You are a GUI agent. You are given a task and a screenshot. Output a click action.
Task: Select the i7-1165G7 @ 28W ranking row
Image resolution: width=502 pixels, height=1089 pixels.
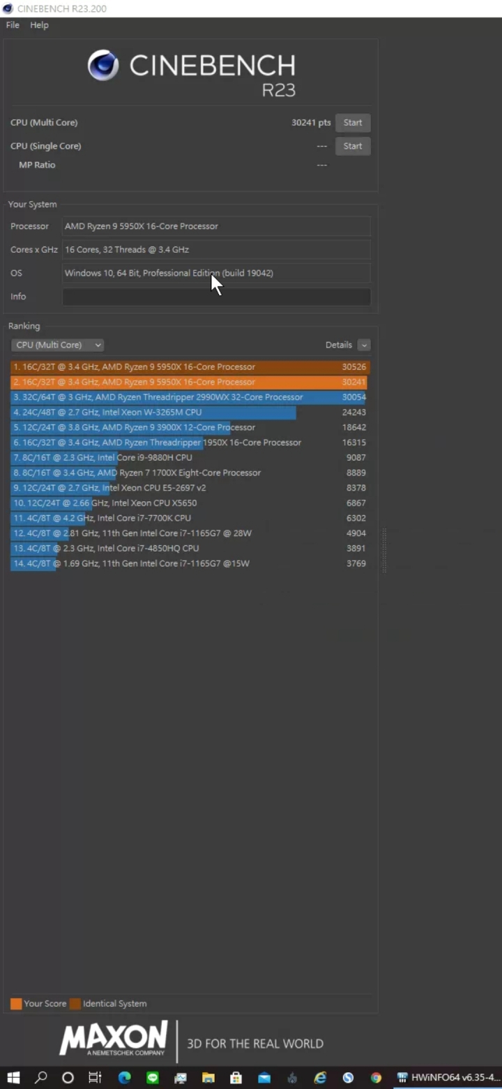190,533
